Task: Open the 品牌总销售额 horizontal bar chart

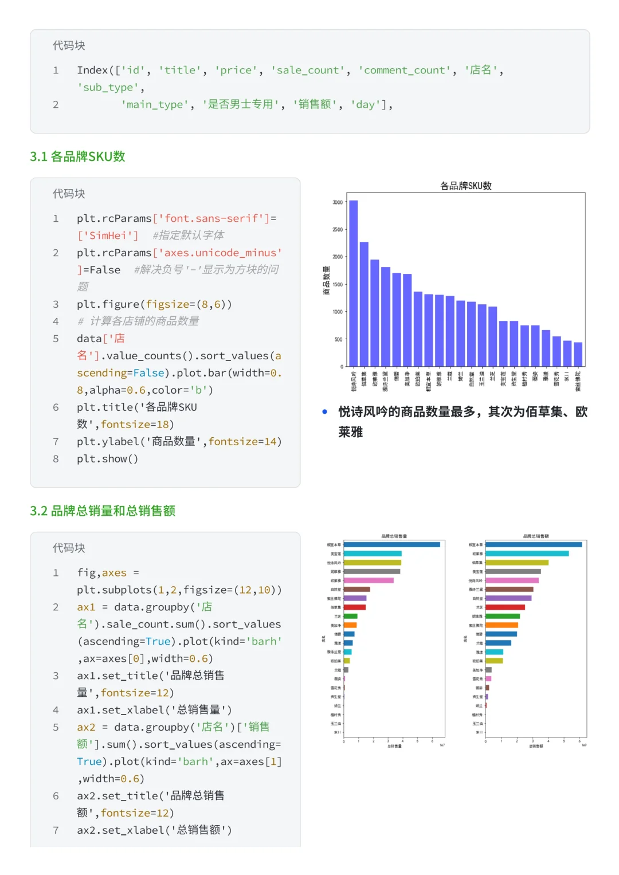Action: [x=525, y=641]
